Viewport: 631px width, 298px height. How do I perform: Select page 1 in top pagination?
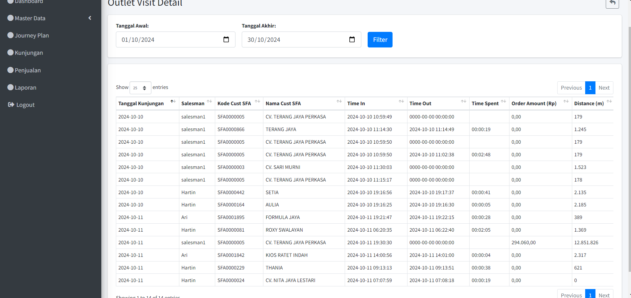tap(590, 88)
